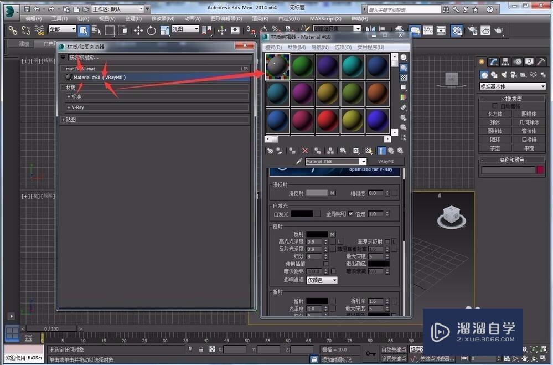This screenshot has height=365, width=553.
Task: Activate the Select Object tool
Action: coord(83,30)
